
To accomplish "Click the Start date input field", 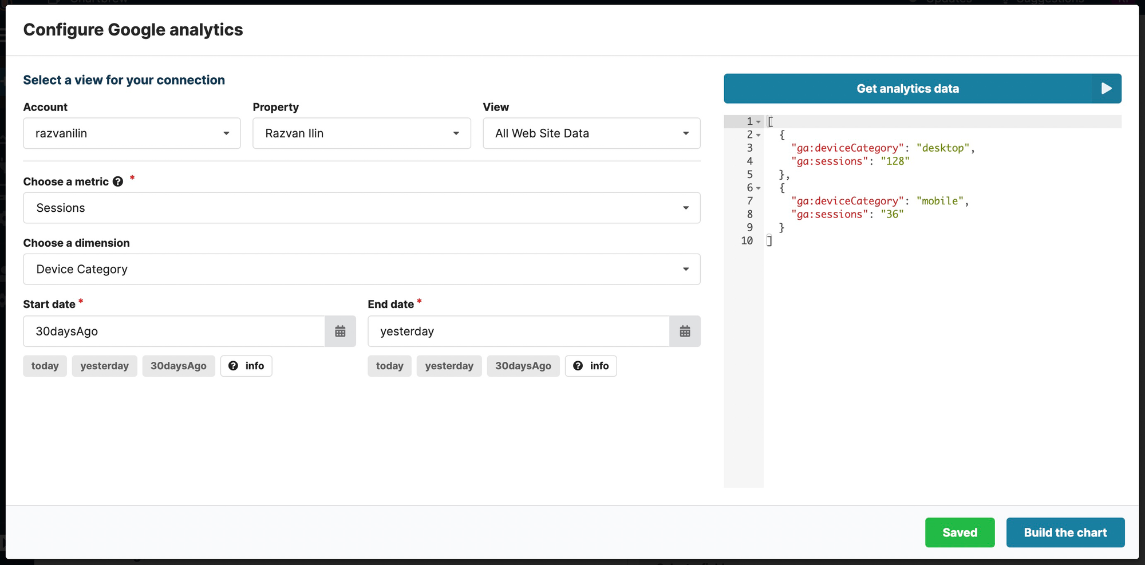I will pos(172,331).
